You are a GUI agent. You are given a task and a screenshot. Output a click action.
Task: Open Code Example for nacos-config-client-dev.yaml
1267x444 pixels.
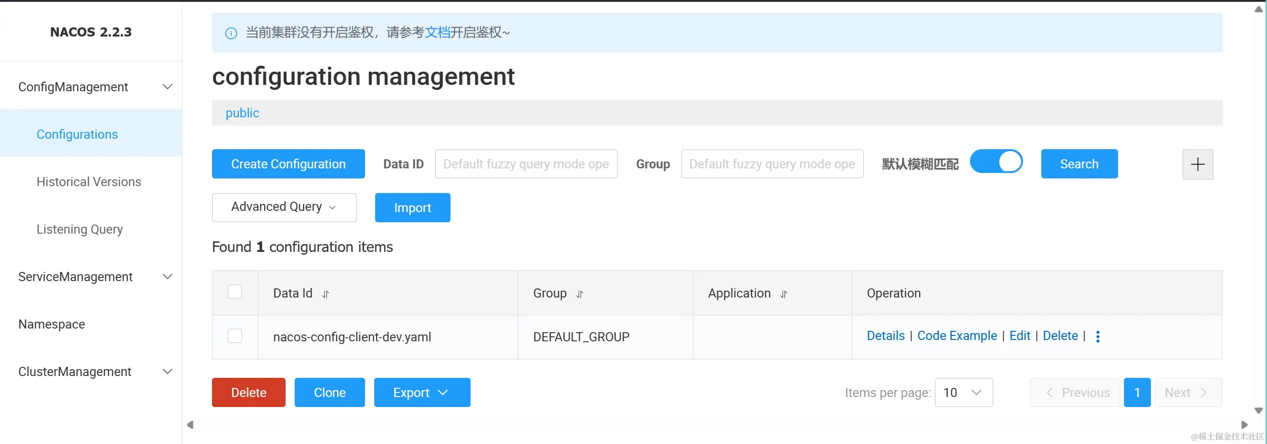pyautogui.click(x=957, y=336)
